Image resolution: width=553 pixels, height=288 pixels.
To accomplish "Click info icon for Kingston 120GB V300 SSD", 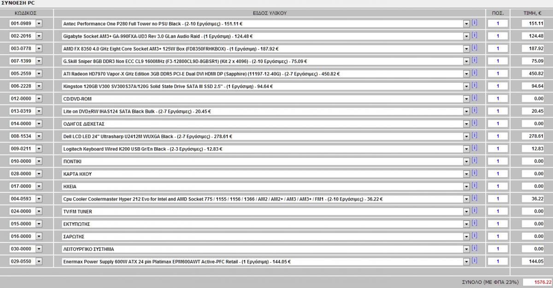I will pos(474,85).
